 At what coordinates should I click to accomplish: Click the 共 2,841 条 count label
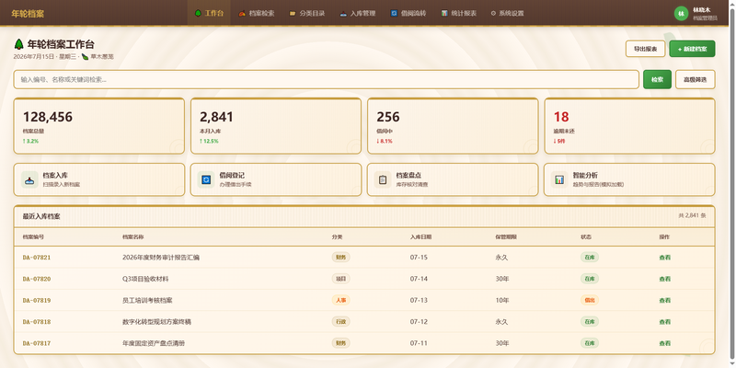692,216
